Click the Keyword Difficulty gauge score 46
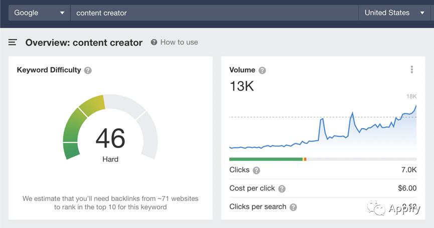The image size is (434, 228). 110,138
